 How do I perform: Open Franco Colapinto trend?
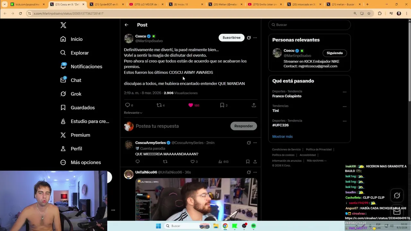coord(287,96)
